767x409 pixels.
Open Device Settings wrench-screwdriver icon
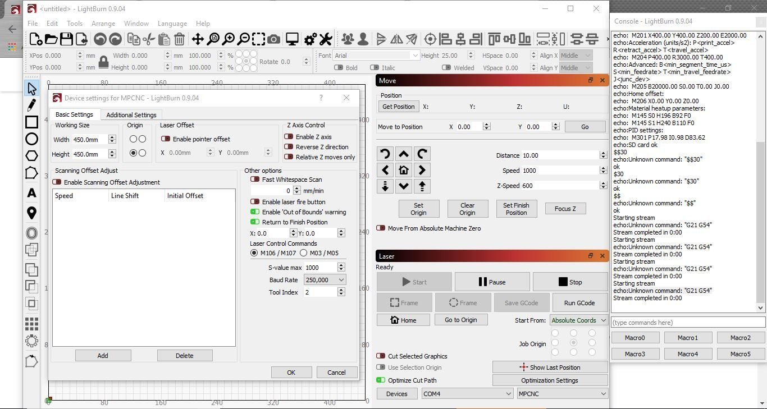326,39
